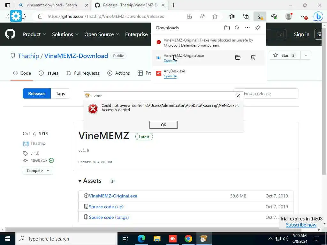Click the GitHub logo icon
Viewport: 327px width, 245px height.
[10, 34]
